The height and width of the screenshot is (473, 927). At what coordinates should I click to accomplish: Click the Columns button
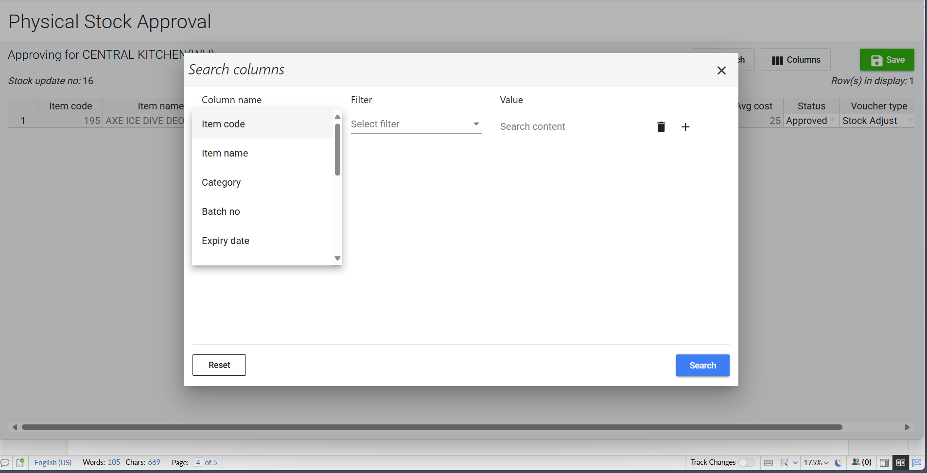[795, 60]
